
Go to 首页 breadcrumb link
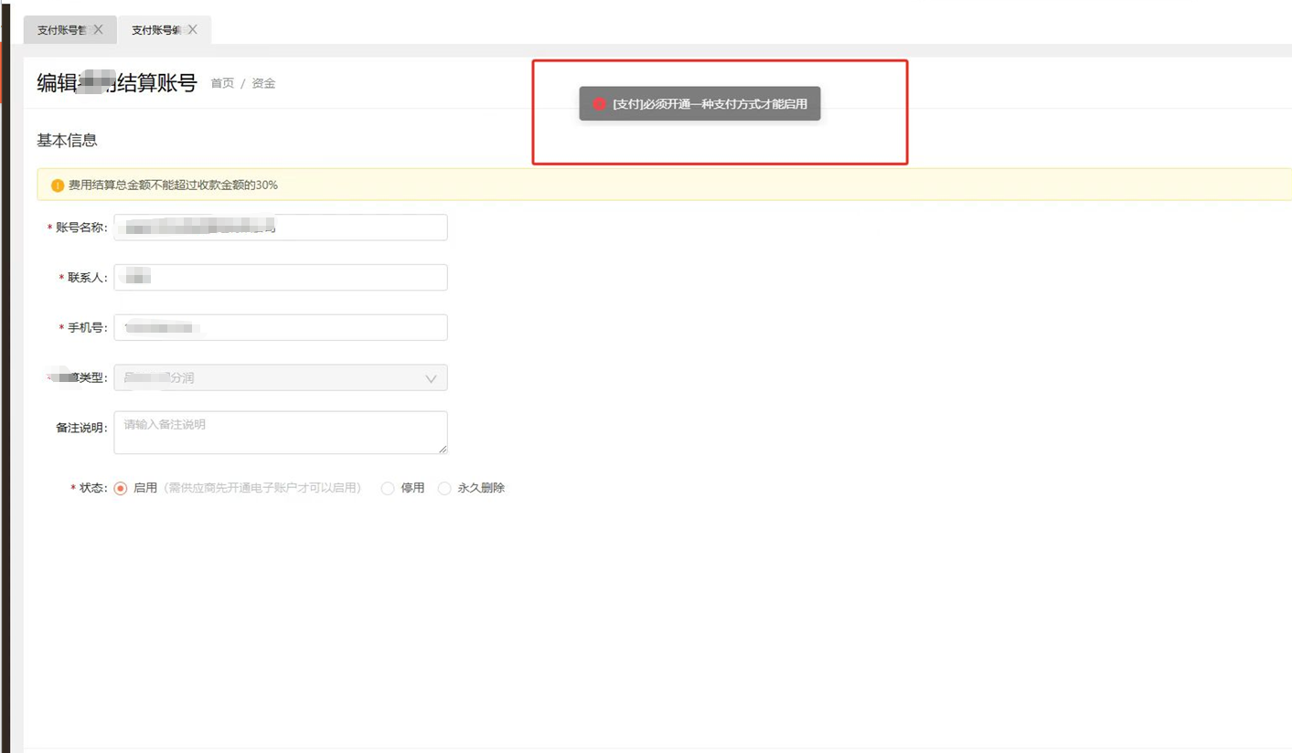point(222,83)
